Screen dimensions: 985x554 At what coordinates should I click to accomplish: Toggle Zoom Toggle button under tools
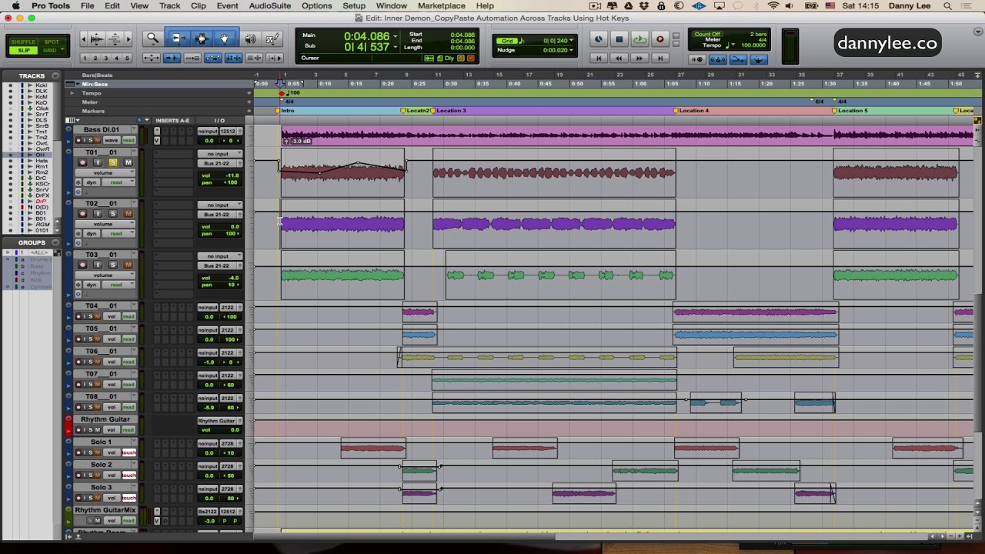click(x=151, y=58)
